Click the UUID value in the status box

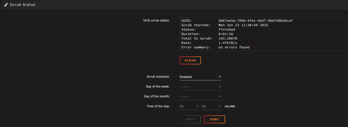pyautogui.click(x=255, y=21)
